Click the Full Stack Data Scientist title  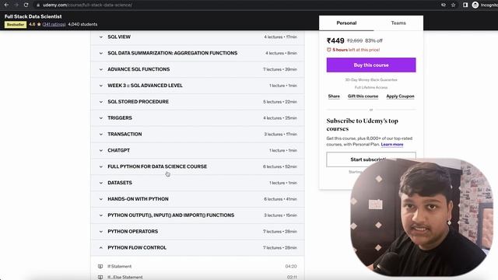point(33,16)
